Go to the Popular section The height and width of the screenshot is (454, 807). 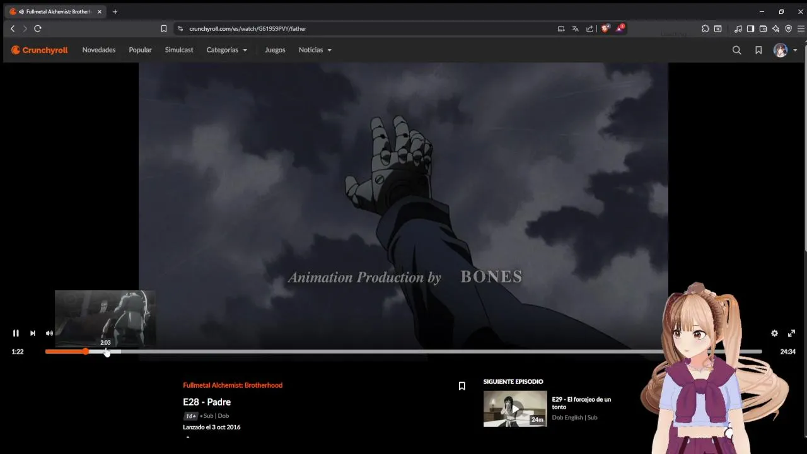point(140,50)
